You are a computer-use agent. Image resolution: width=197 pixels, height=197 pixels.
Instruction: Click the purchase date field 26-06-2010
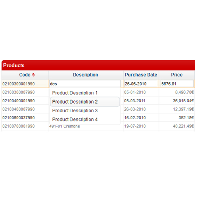click(x=141, y=84)
